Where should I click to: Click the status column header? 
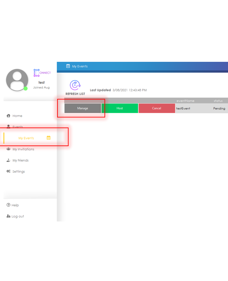pos(218,101)
